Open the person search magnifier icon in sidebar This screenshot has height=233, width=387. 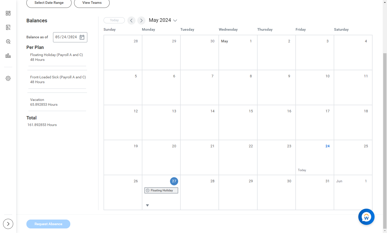pos(8,42)
